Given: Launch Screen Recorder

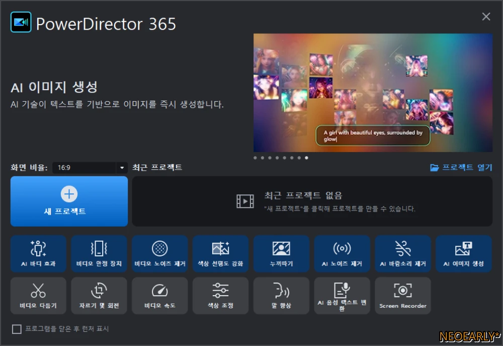Looking at the screenshot, I should point(403,296).
